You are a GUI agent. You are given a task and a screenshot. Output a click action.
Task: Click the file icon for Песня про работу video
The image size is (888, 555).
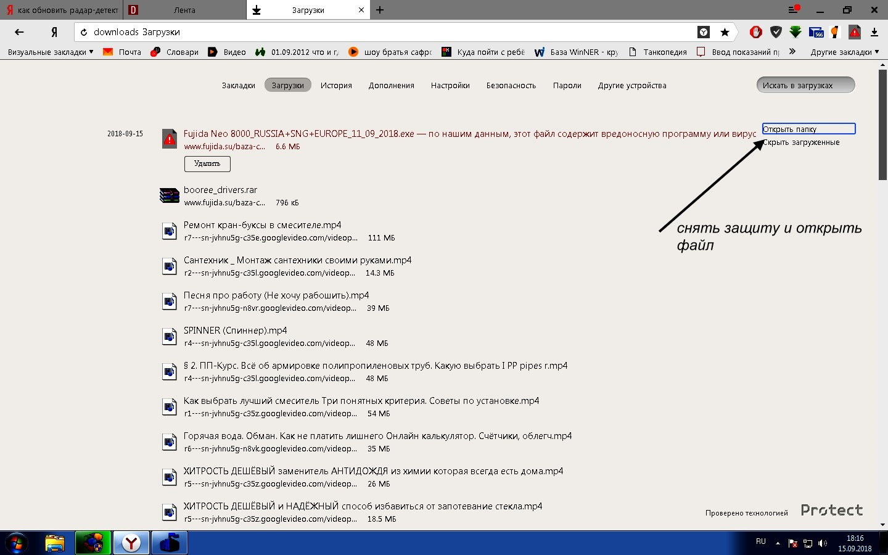click(x=169, y=302)
